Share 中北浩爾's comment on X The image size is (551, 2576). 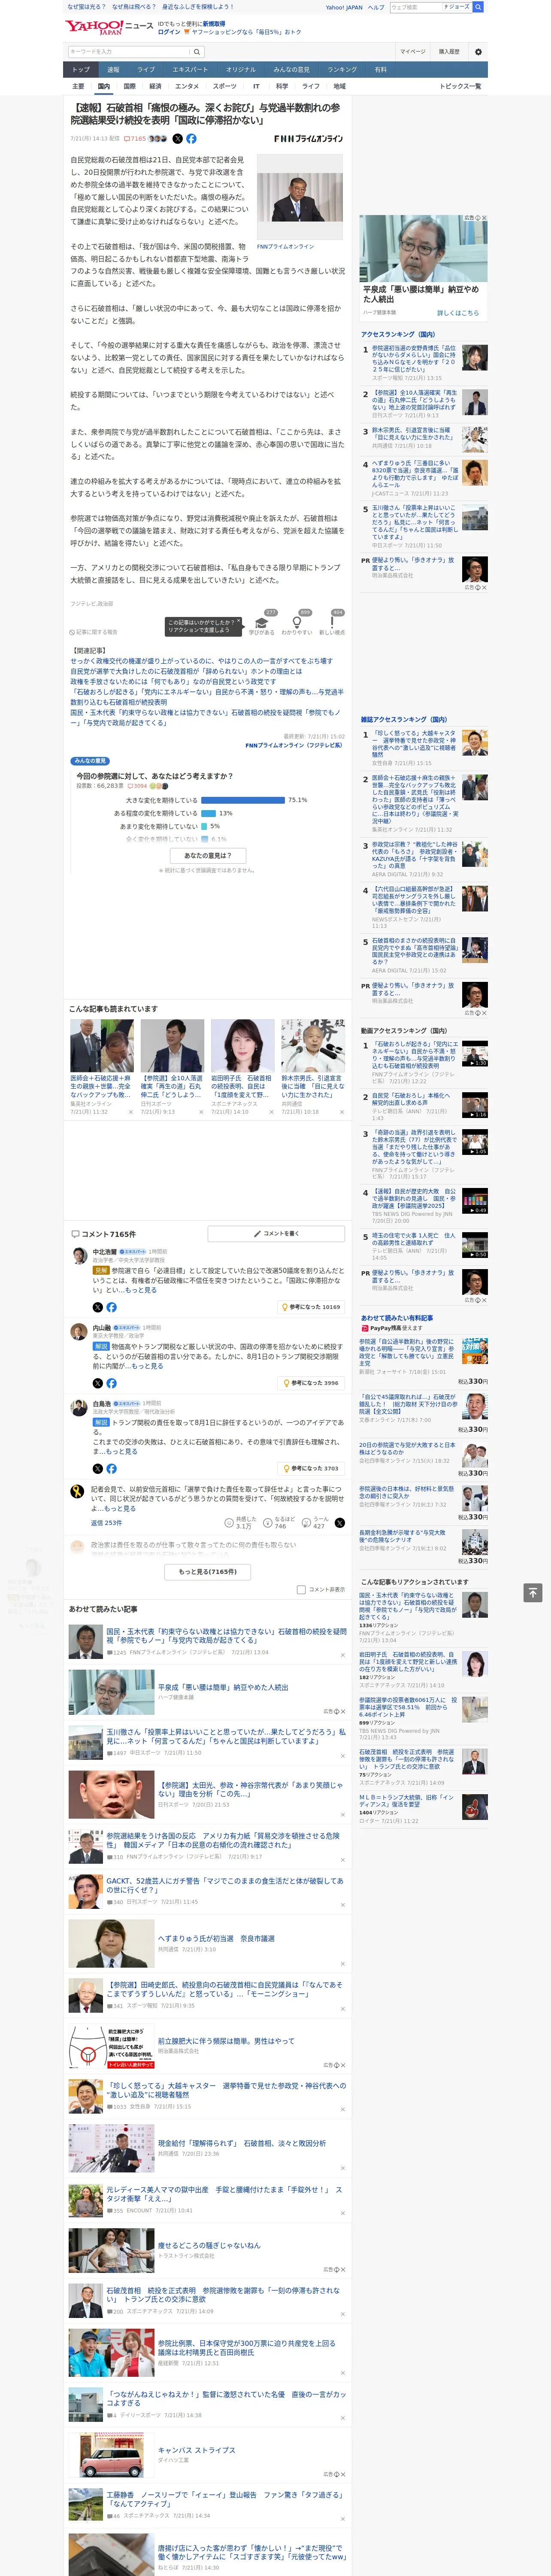97,1306
